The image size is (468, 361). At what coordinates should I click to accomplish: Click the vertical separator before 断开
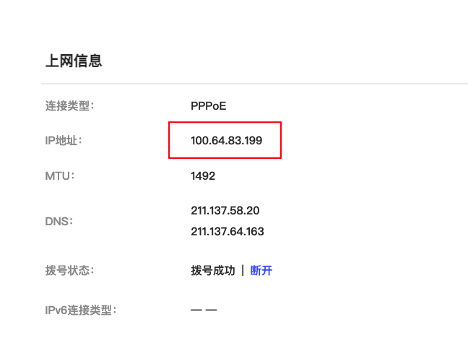coord(243,271)
